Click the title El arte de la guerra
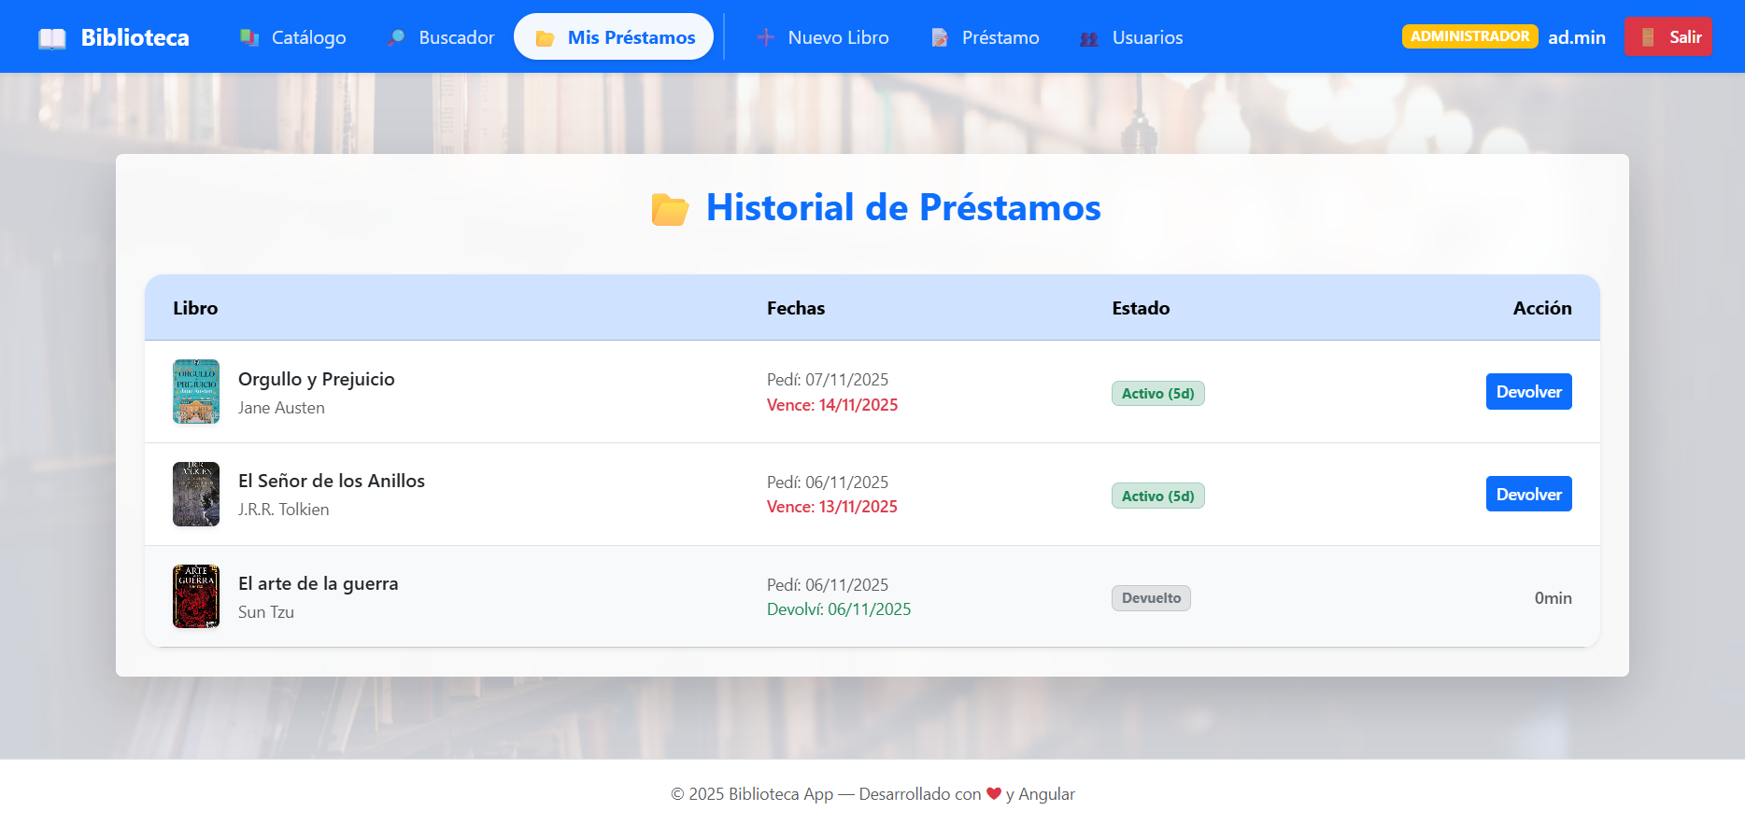Image resolution: width=1745 pixels, height=825 pixels. point(319,583)
